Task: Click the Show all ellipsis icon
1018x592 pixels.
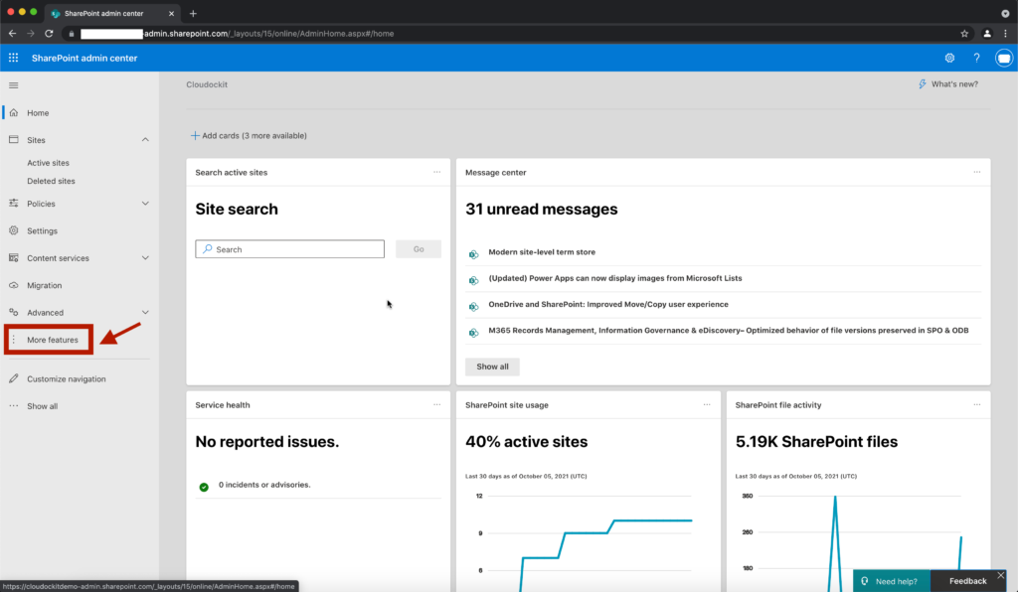Action: coord(14,405)
